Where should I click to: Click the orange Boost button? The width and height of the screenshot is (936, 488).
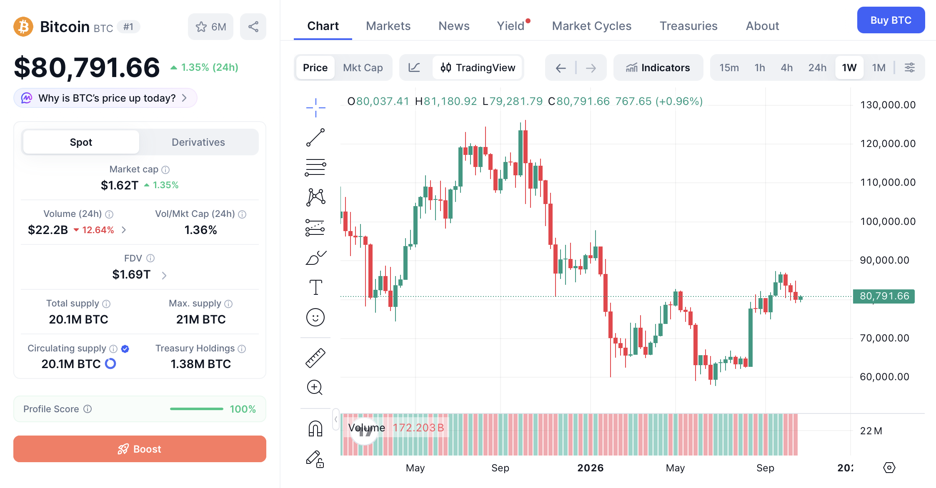140,449
